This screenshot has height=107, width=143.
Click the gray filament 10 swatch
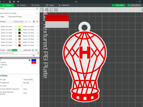click(x=19, y=39)
